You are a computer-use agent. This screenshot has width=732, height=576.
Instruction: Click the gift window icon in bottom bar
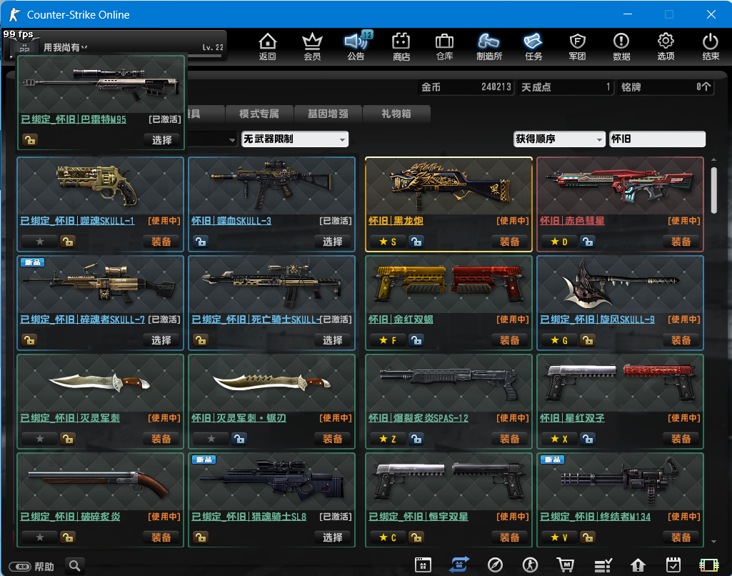(423, 565)
